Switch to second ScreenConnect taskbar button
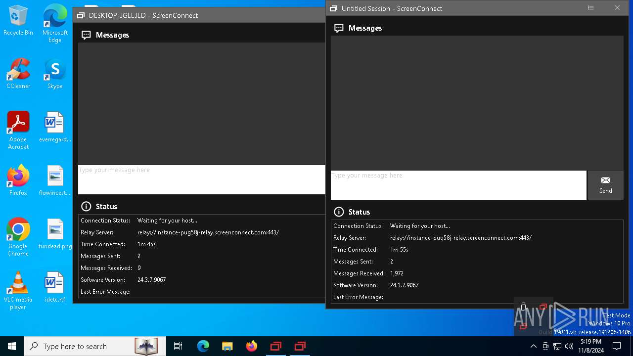This screenshot has width=633, height=356. pos(300,346)
